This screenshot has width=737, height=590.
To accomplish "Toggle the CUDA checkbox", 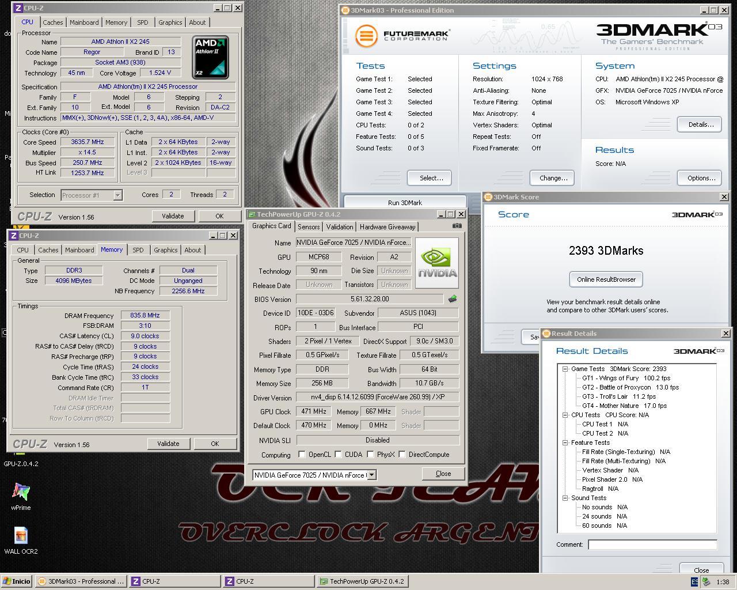I will 339,455.
